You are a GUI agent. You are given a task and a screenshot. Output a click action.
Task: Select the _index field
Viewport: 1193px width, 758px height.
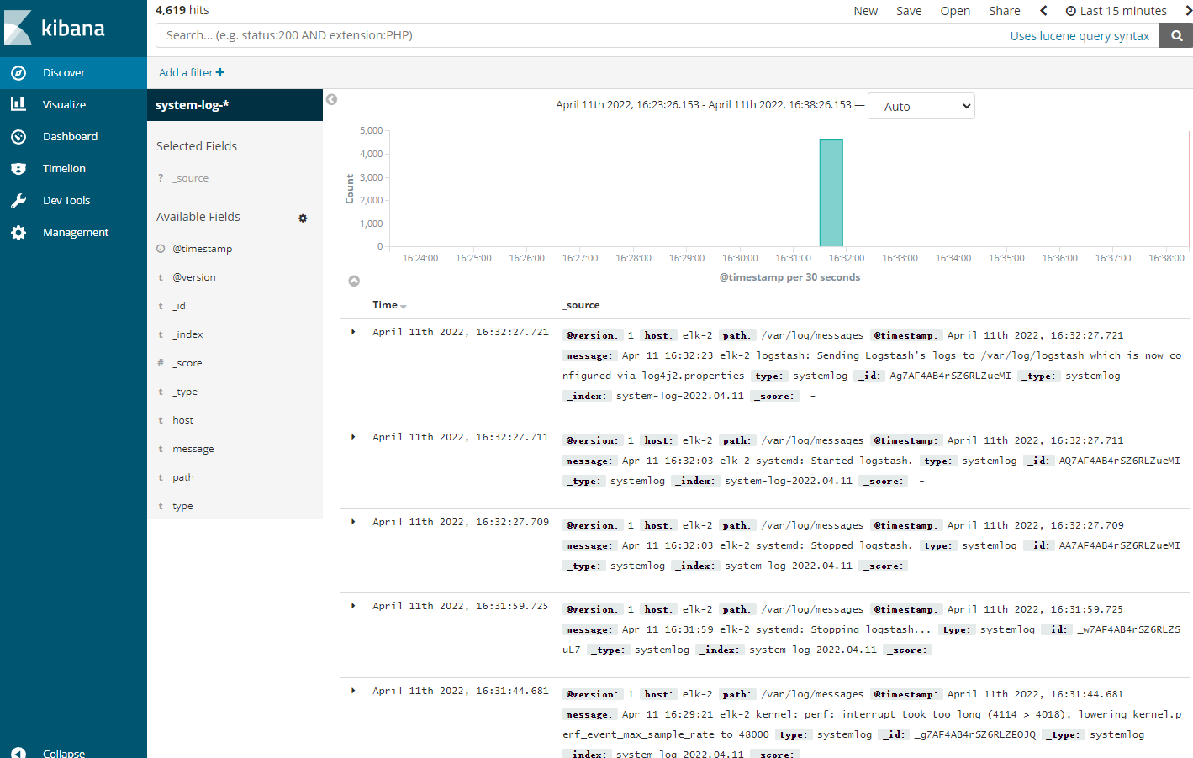pyautogui.click(x=187, y=334)
